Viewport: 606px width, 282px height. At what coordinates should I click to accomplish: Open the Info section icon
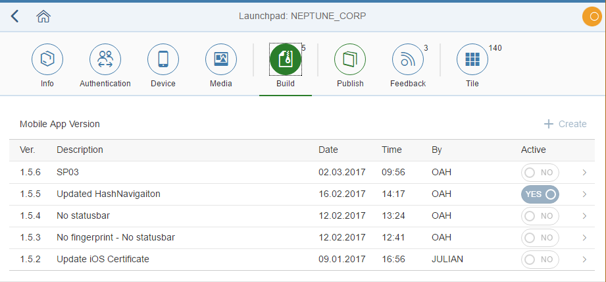point(47,60)
